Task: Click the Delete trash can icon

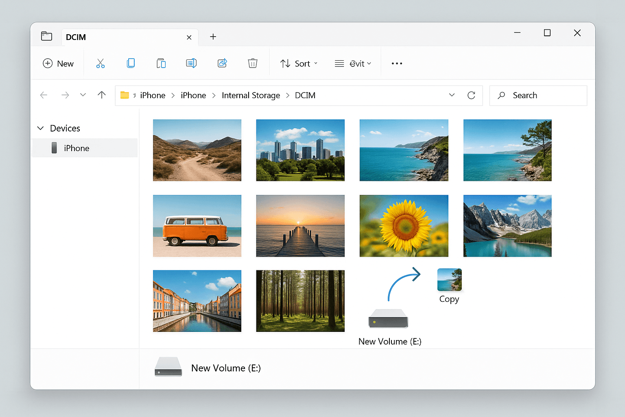Action: tap(253, 63)
